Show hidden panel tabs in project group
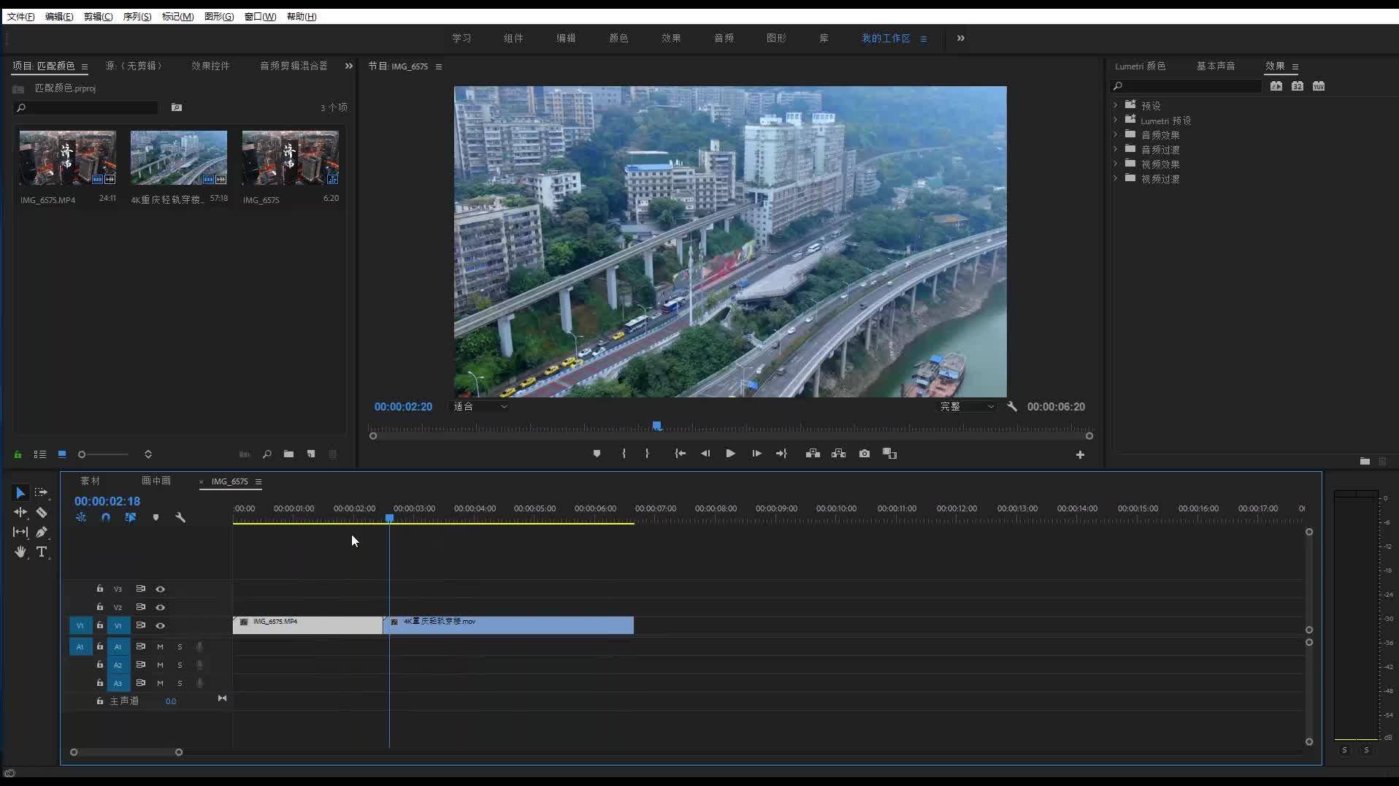 [349, 66]
